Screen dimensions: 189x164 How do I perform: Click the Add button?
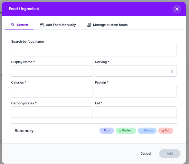point(170,154)
